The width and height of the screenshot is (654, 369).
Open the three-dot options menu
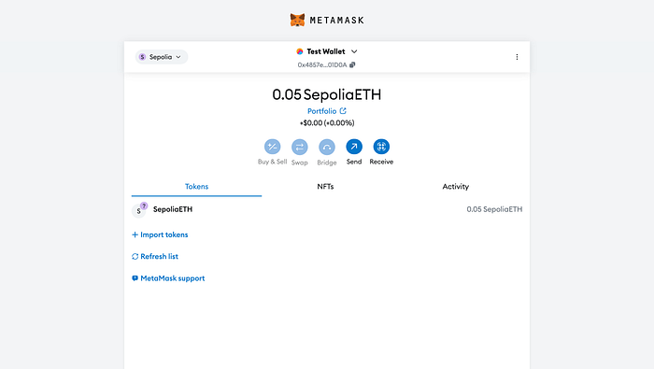click(x=517, y=57)
